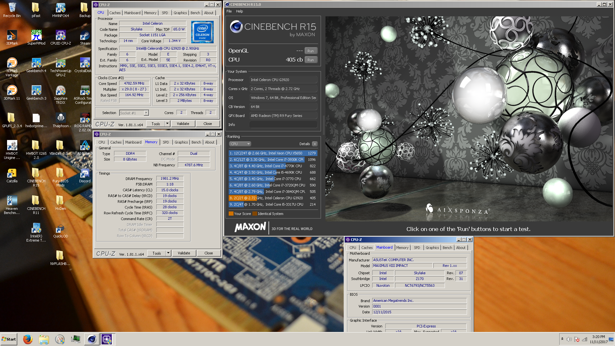Open HWBOT Unigine desktop icon

pyautogui.click(x=12, y=150)
